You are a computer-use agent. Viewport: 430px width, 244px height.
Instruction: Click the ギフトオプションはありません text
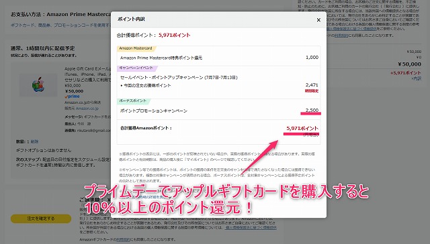[43, 150]
